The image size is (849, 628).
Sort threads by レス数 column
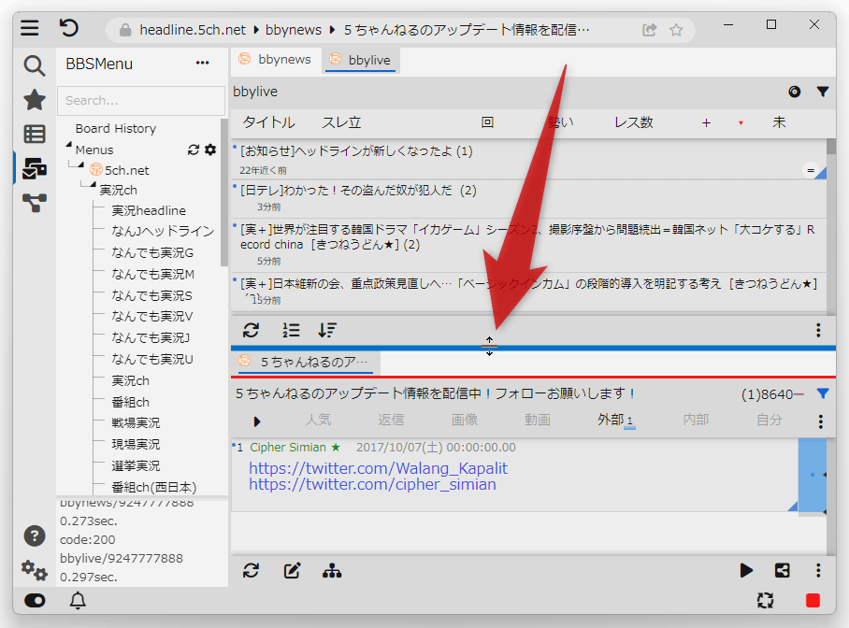tap(634, 122)
